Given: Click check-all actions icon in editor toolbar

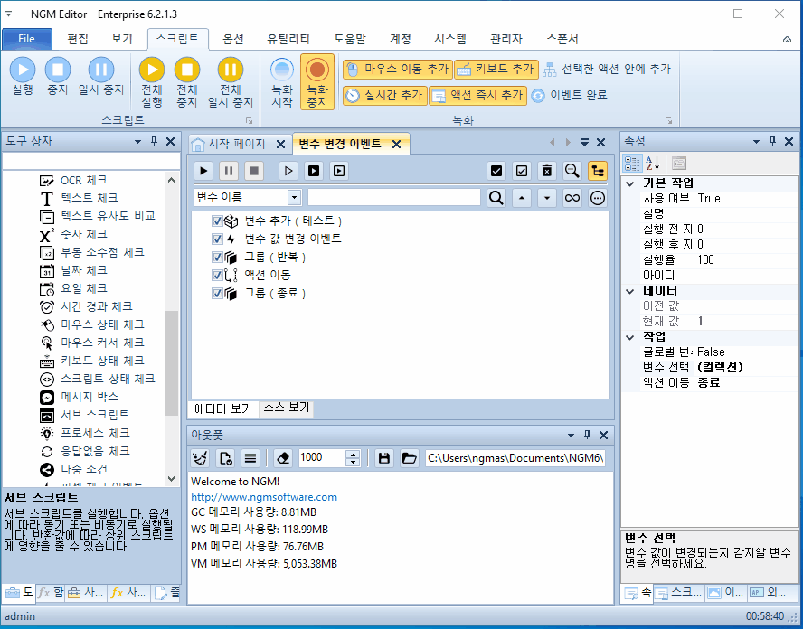Looking at the screenshot, I should click(496, 171).
